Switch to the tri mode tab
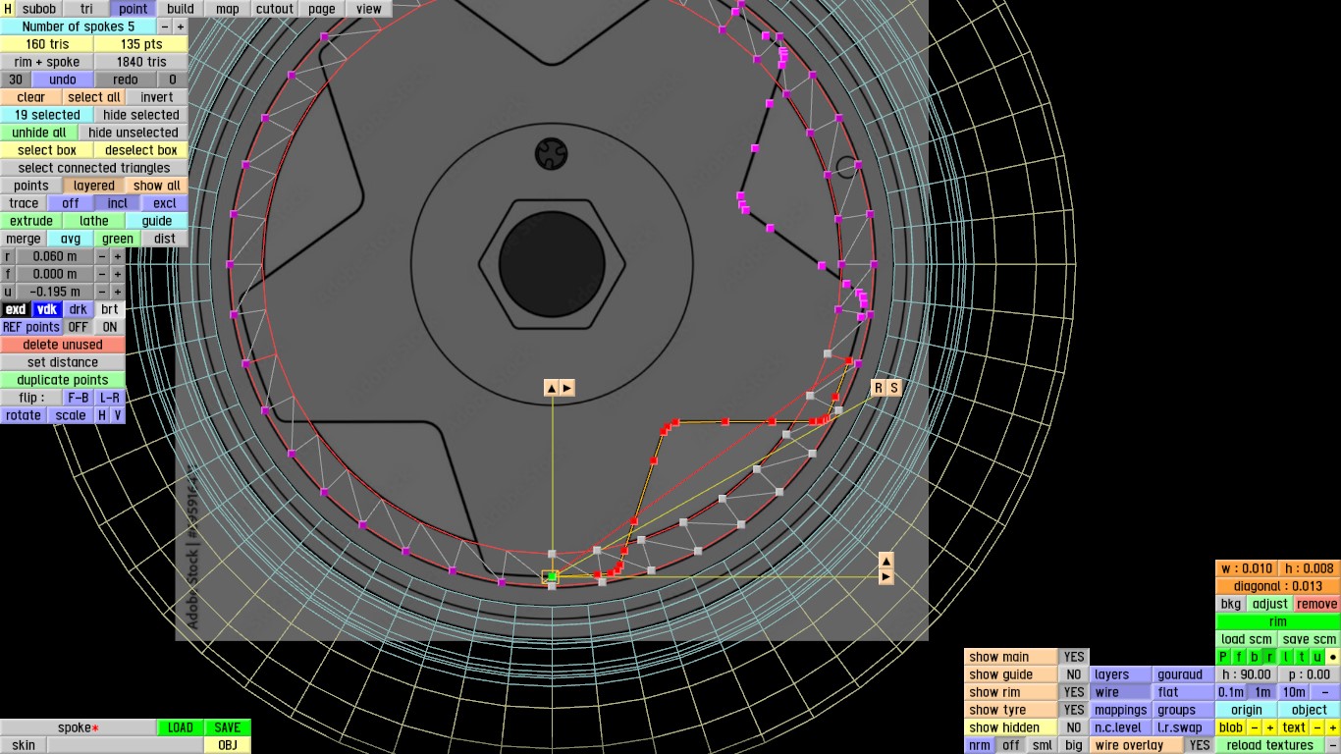Viewport: 1341px width, 754px height. (86, 9)
